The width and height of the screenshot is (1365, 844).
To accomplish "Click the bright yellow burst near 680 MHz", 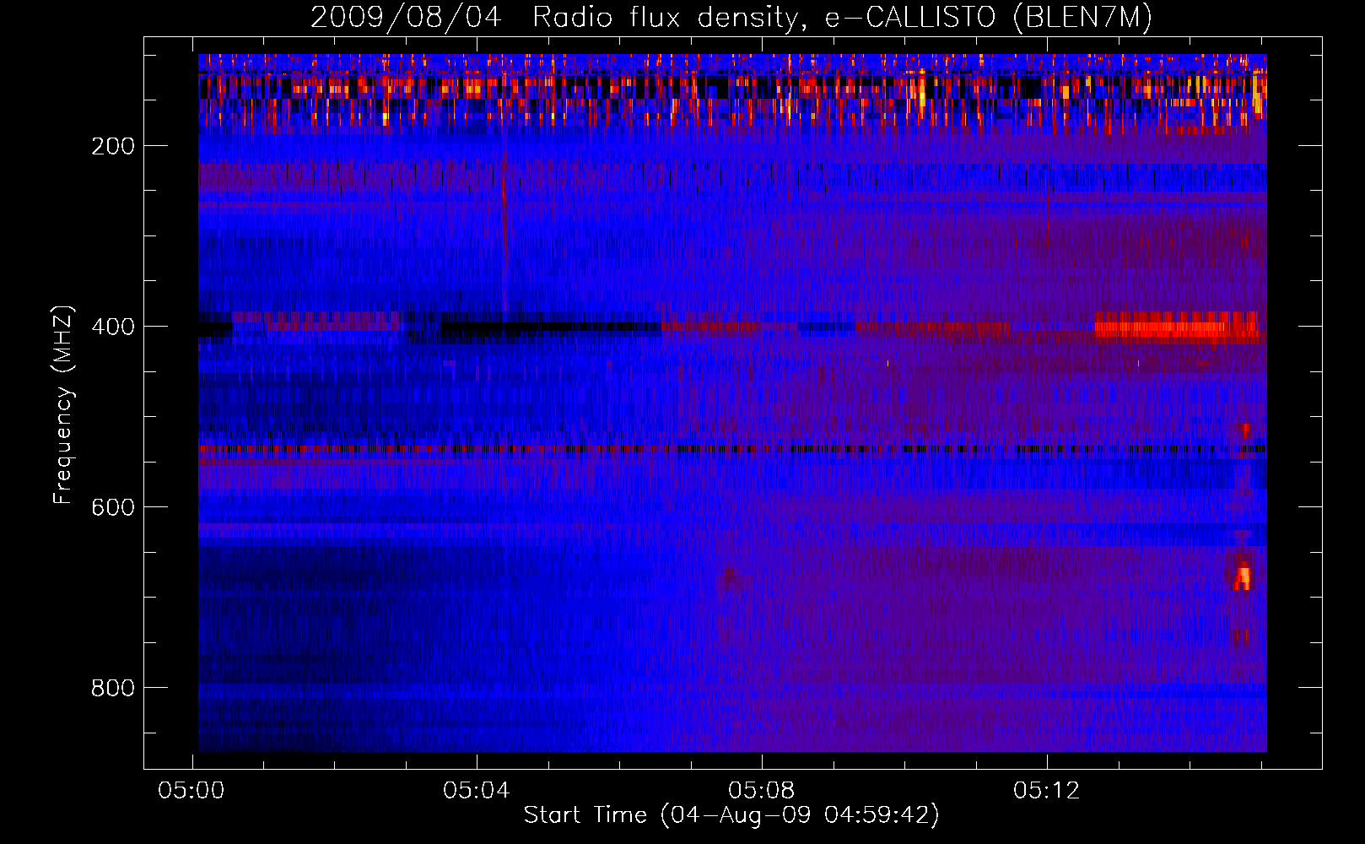I will click(1242, 577).
